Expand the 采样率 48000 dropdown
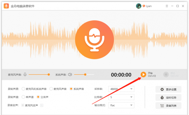The width and height of the screenshot is (189, 115). click(121, 89)
